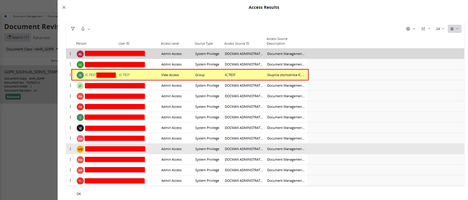Open the page size 24 dropdown
The image size is (468, 200).
pos(440,29)
